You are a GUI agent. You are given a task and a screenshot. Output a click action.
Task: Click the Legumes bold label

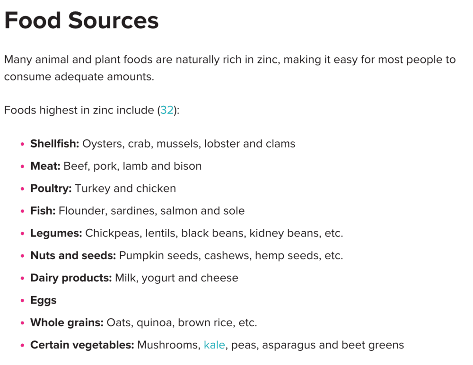(56, 233)
